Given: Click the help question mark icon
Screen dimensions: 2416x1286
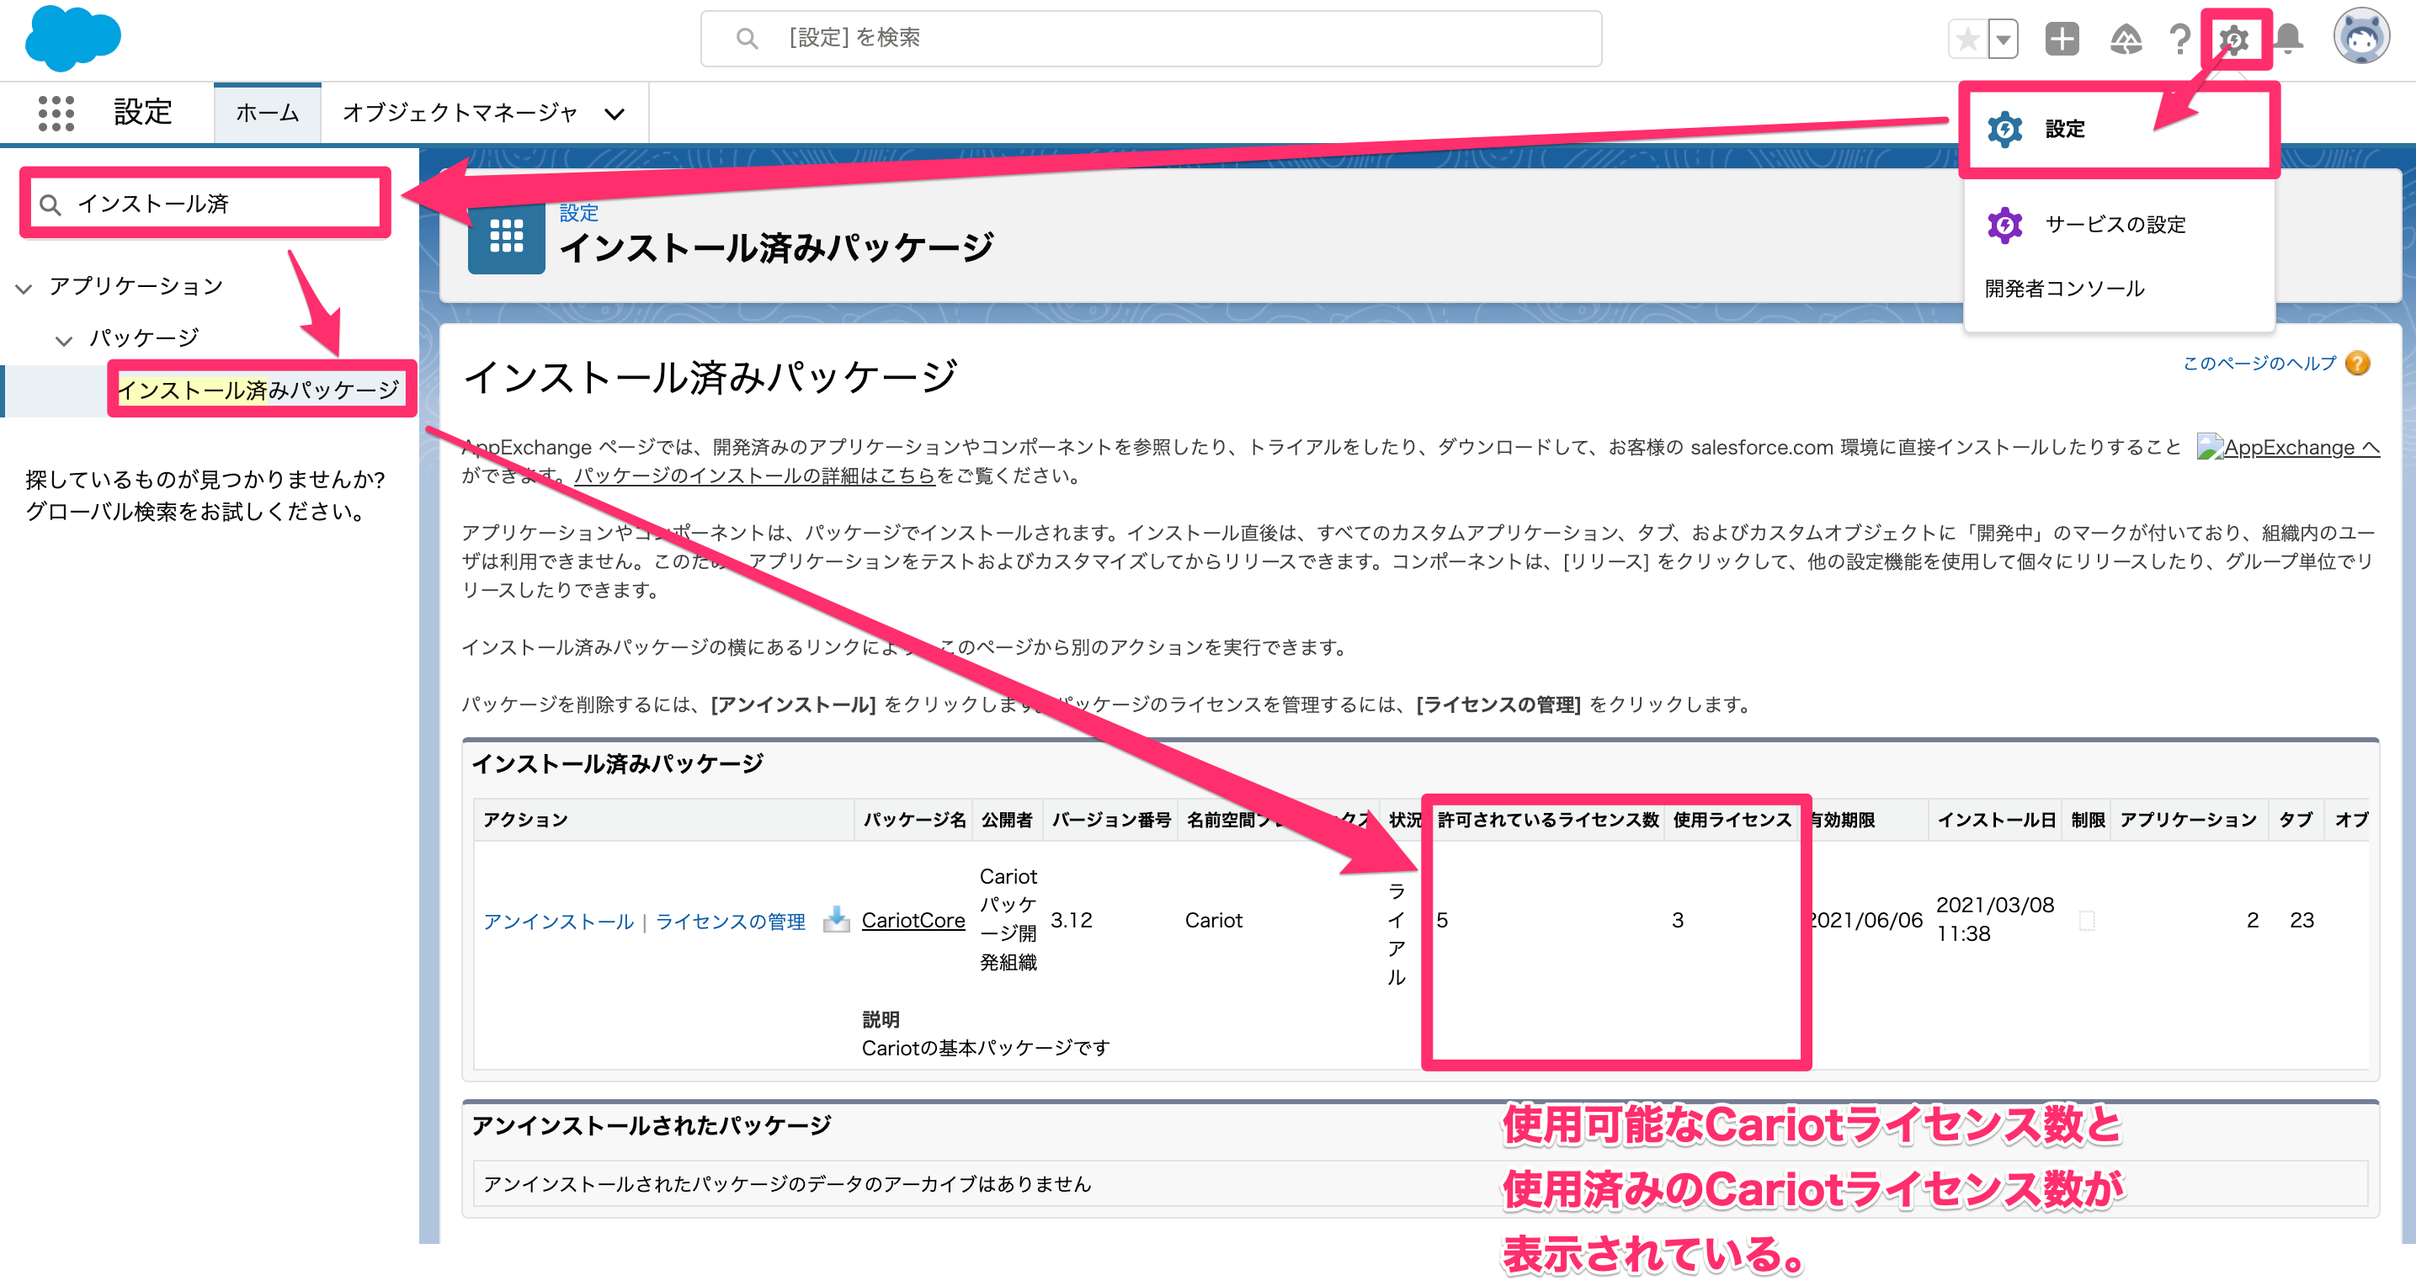Looking at the screenshot, I should (x=2179, y=40).
